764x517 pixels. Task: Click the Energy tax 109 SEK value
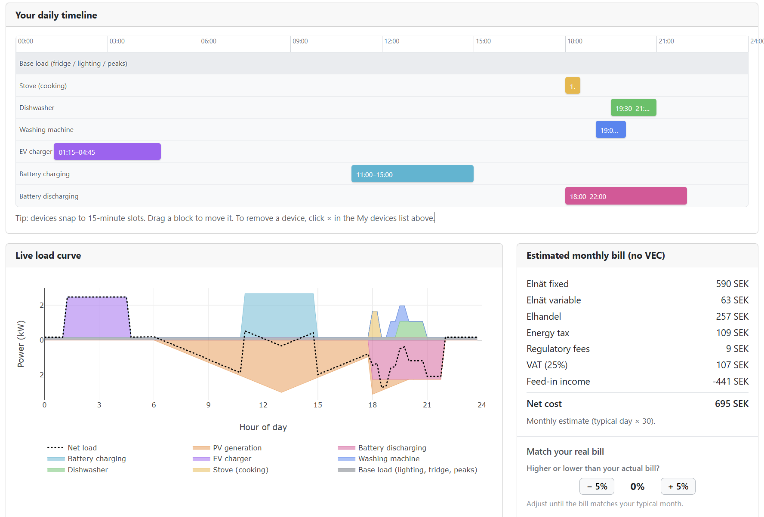732,333
